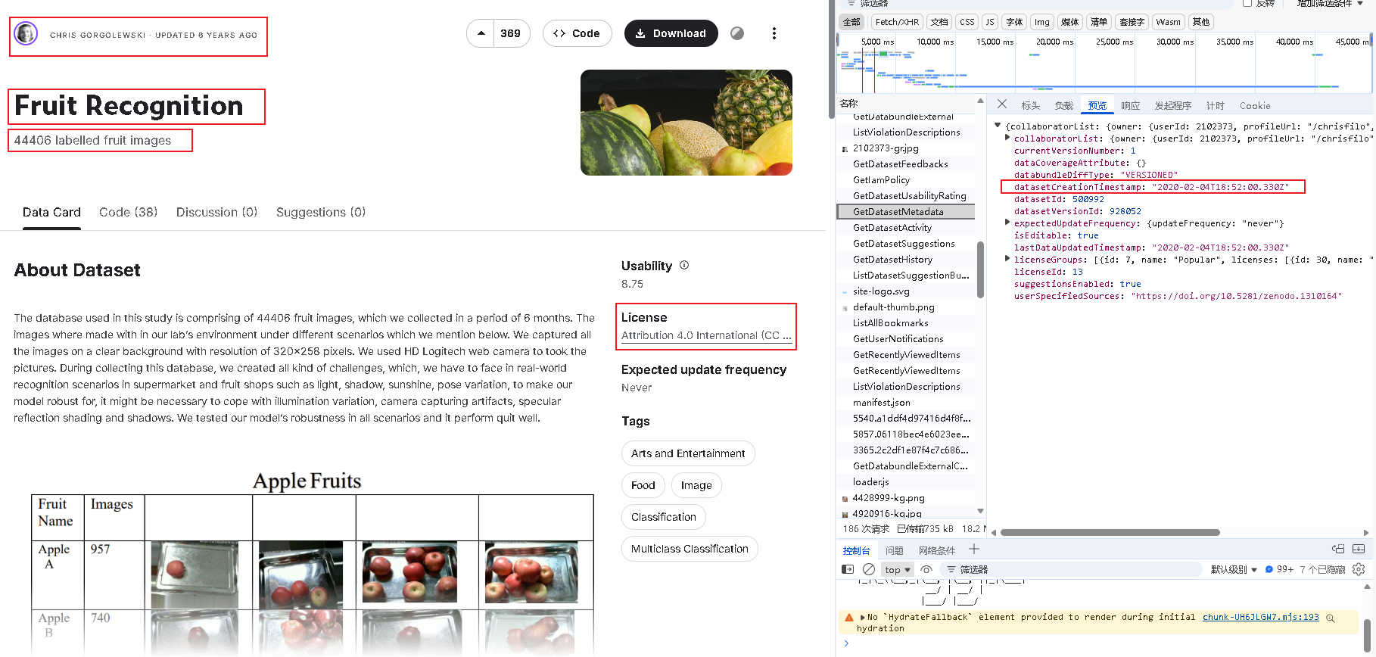Filter network requests by Wasm
The image size is (1376, 657).
[1168, 22]
